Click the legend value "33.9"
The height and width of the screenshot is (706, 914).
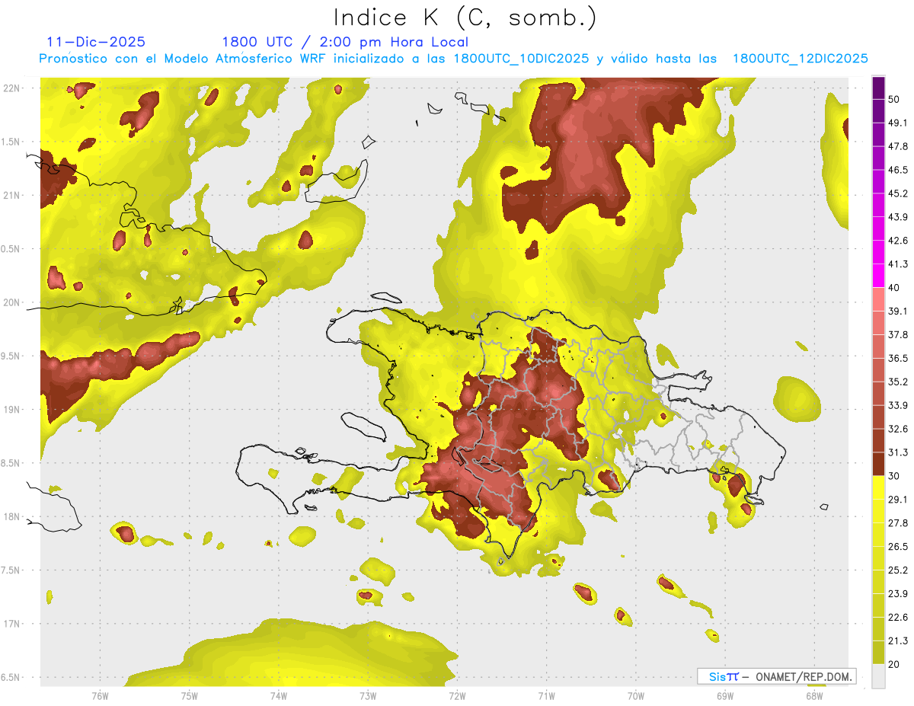tap(898, 405)
